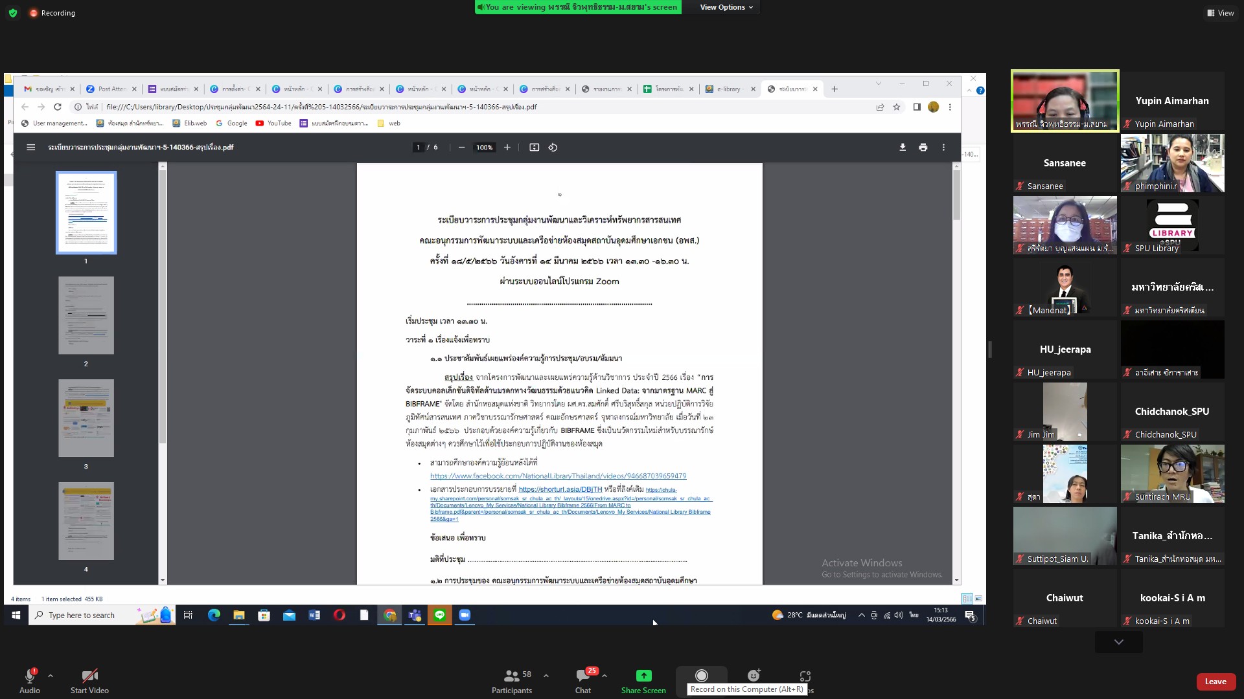Click the green viewing screen banner
Viewport: 1244px width, 699px height.
point(578,7)
